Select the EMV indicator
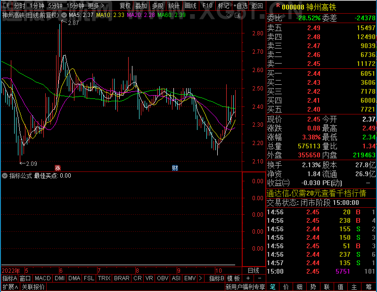 (x=190, y=278)
